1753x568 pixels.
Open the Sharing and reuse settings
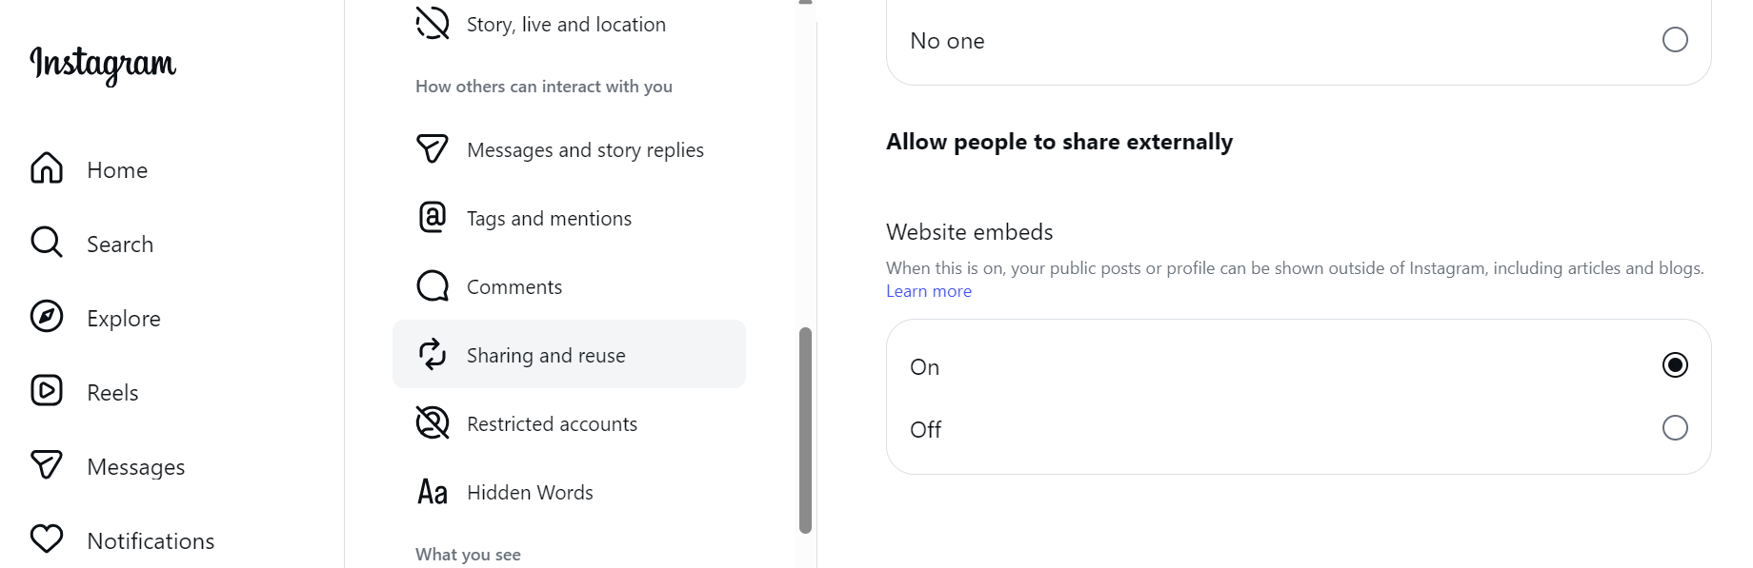[x=545, y=354]
